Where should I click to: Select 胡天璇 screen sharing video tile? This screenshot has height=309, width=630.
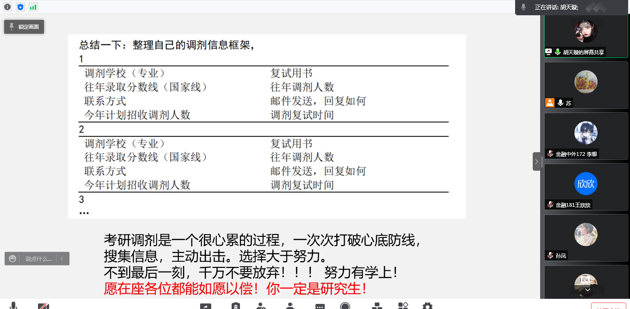point(586,36)
